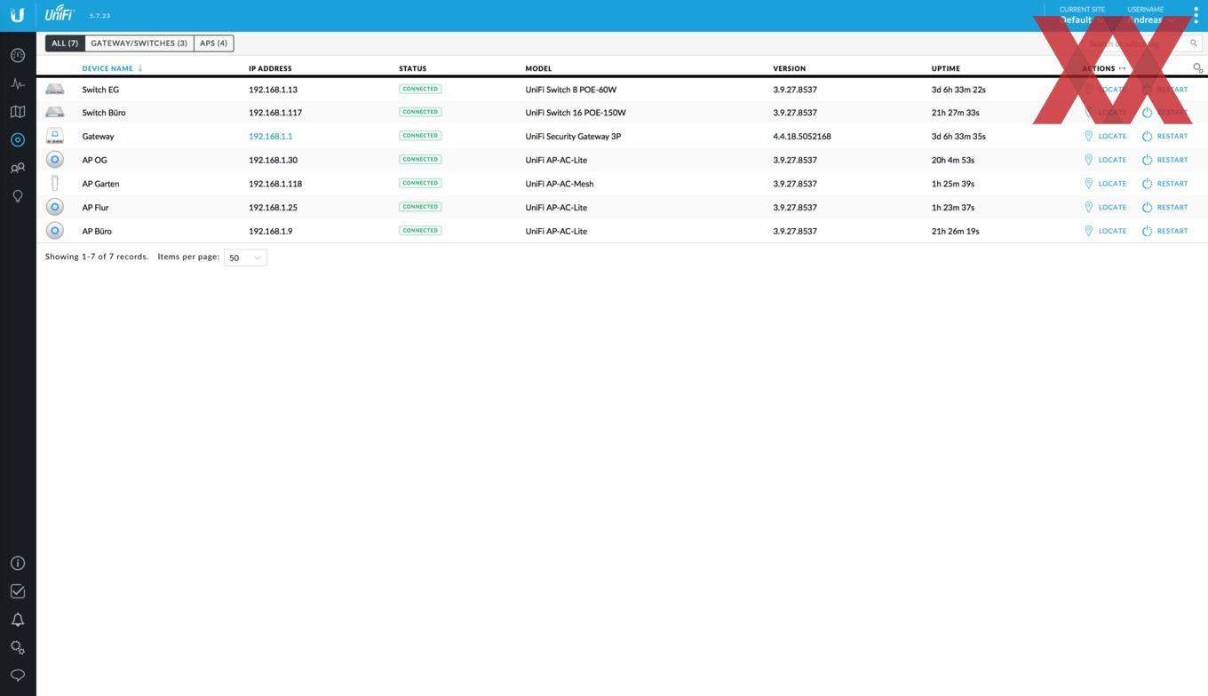The width and height of the screenshot is (1208, 696).
Task: Sort by the Status column header
Action: click(413, 68)
